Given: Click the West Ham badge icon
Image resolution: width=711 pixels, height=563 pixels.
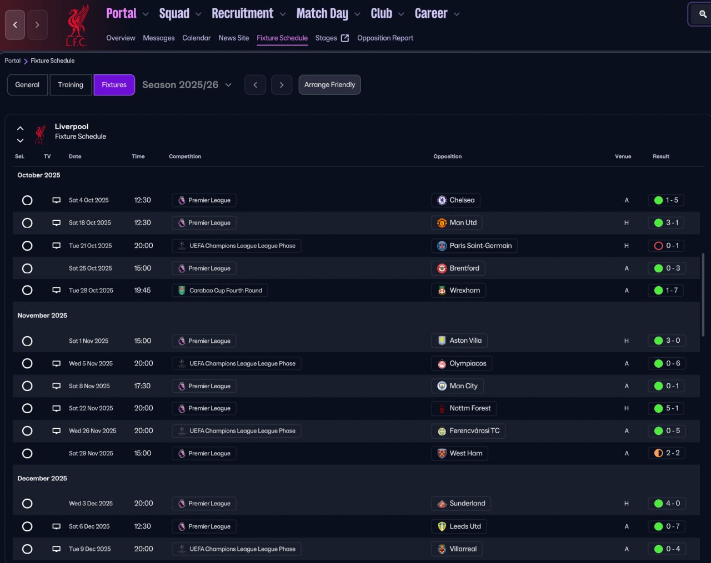Looking at the screenshot, I should (442, 453).
